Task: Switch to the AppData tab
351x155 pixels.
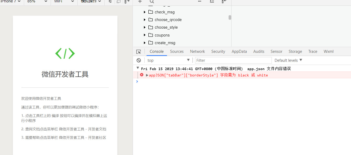Action: coord(239,51)
